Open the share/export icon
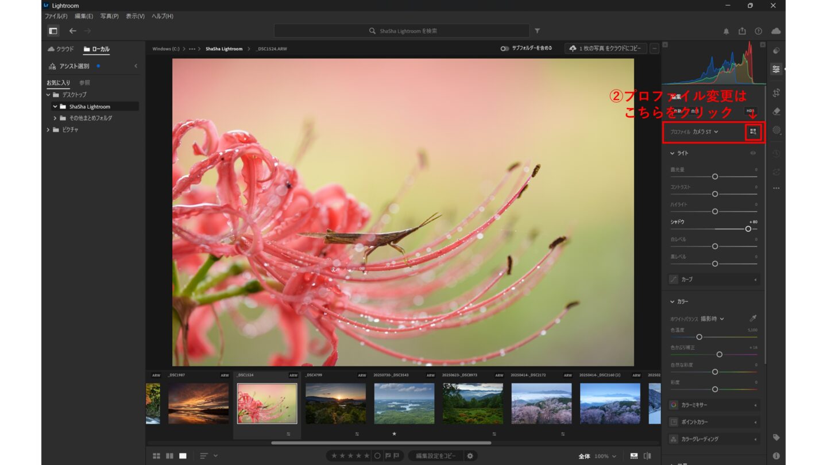827x465 pixels. 742,31
